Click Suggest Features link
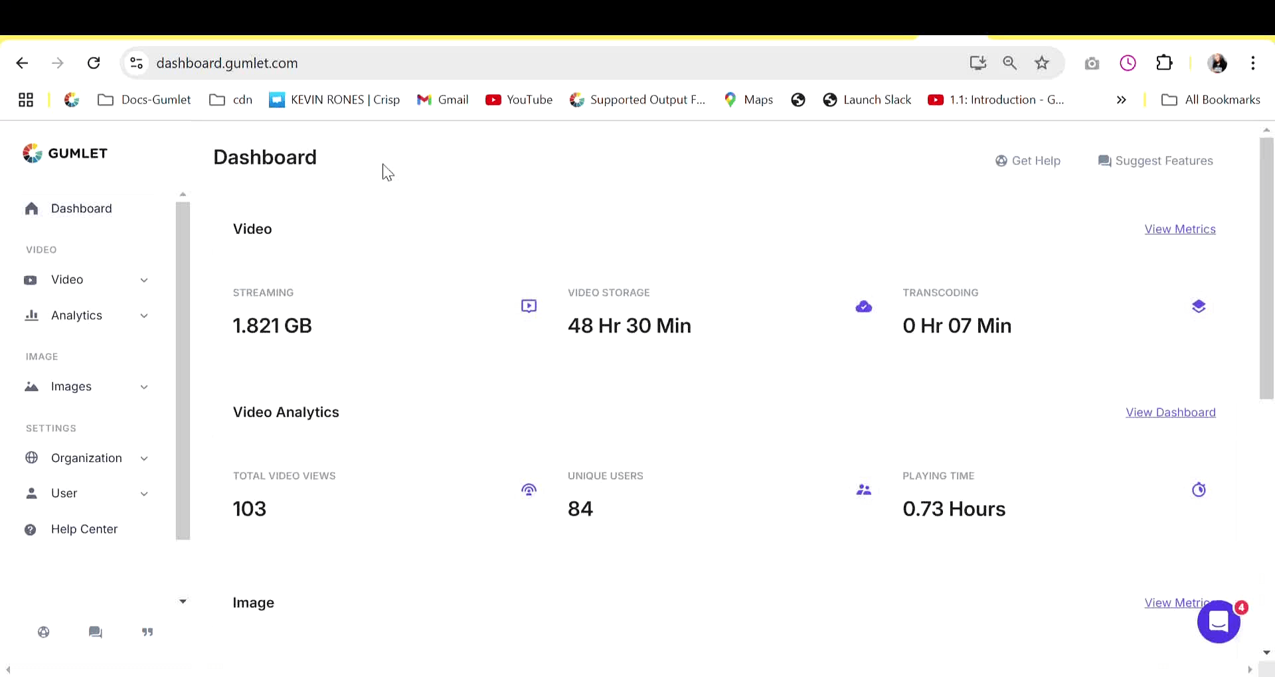 [x=1155, y=161]
